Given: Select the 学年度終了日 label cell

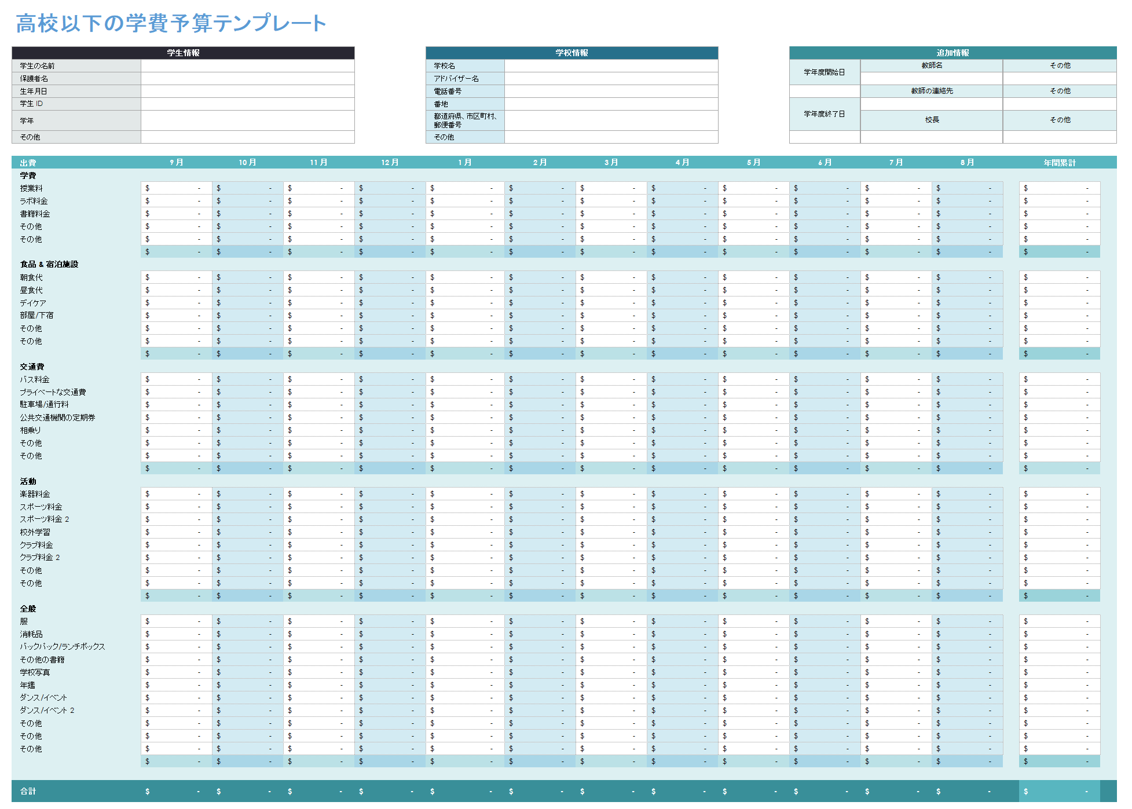Looking at the screenshot, I should coord(825,114).
